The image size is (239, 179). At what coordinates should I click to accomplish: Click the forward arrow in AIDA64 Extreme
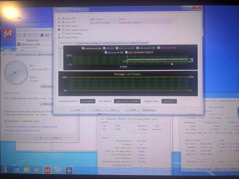pyautogui.click(x=25, y=35)
